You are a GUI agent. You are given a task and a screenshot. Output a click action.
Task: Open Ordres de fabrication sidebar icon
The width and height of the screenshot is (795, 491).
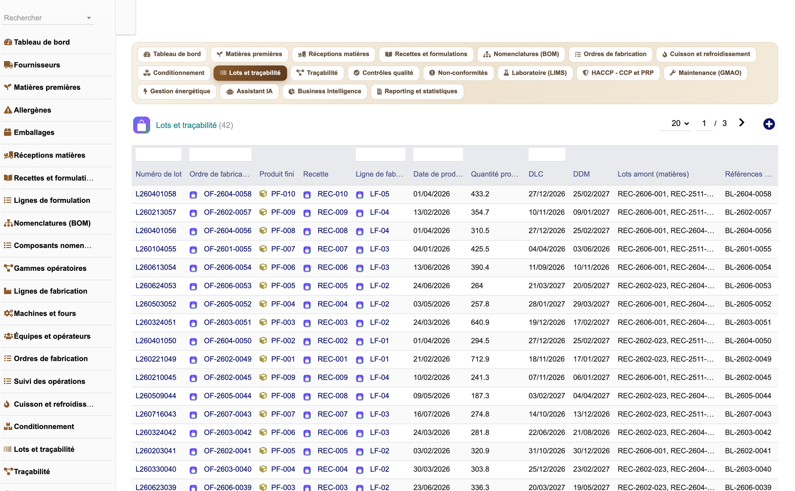pyautogui.click(x=8, y=359)
